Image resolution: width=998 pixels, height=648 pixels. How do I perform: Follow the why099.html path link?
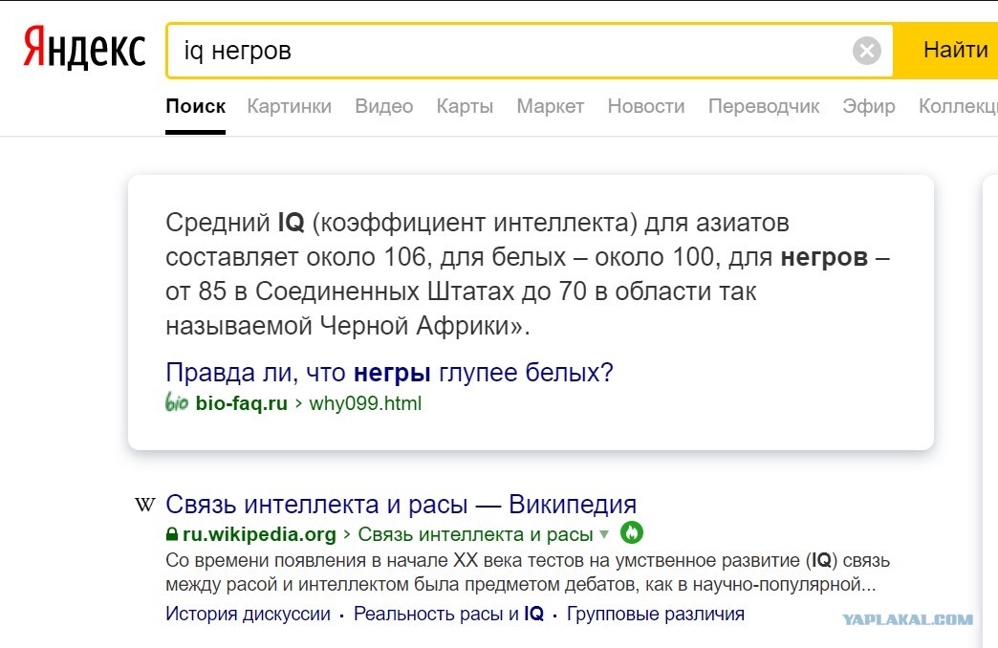pos(365,403)
